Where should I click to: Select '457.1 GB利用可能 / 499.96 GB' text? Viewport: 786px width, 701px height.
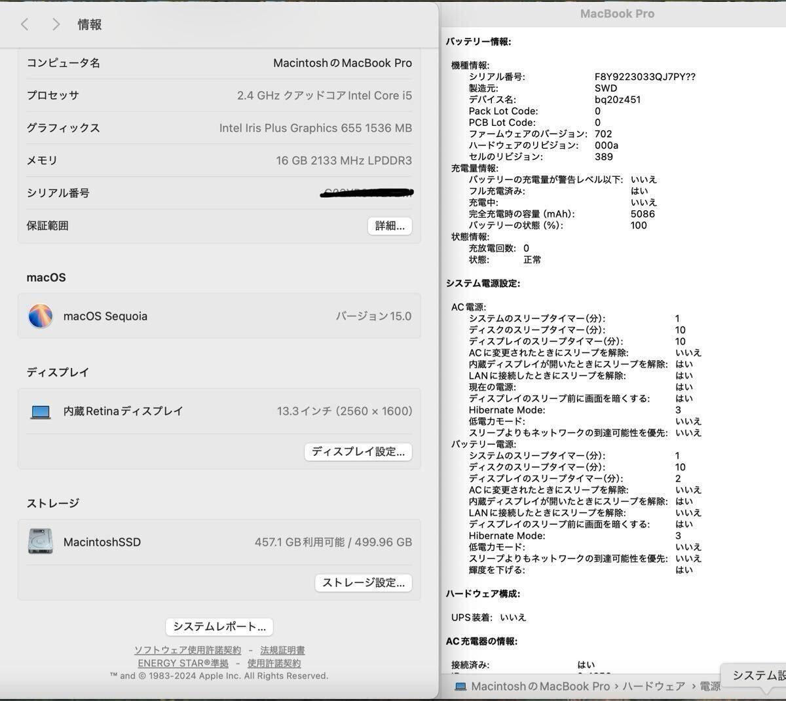pyautogui.click(x=333, y=542)
